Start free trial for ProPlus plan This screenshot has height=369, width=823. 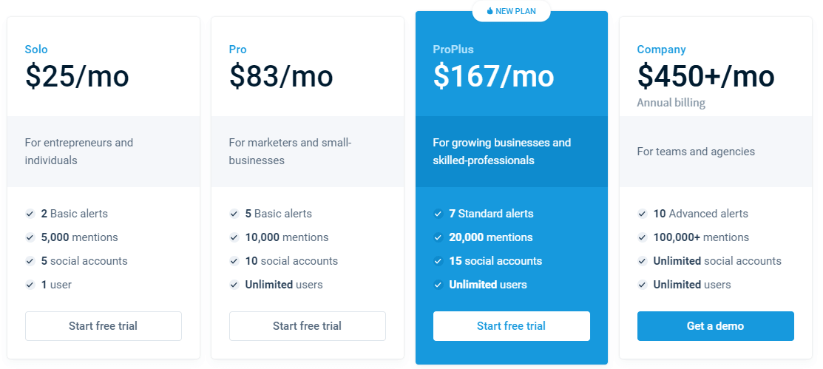tap(511, 326)
